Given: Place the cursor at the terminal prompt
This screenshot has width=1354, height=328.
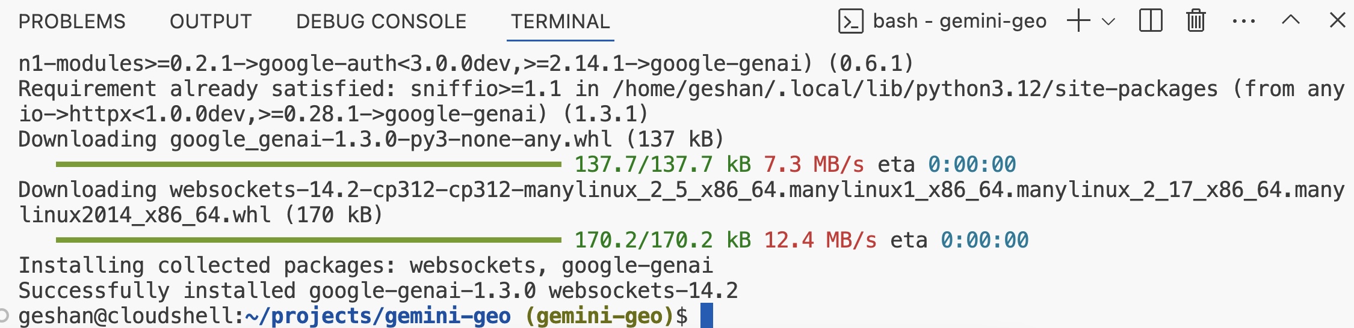Looking at the screenshot, I should [706, 316].
